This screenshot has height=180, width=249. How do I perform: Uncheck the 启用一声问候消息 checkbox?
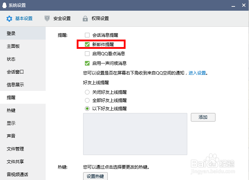coord(87,63)
